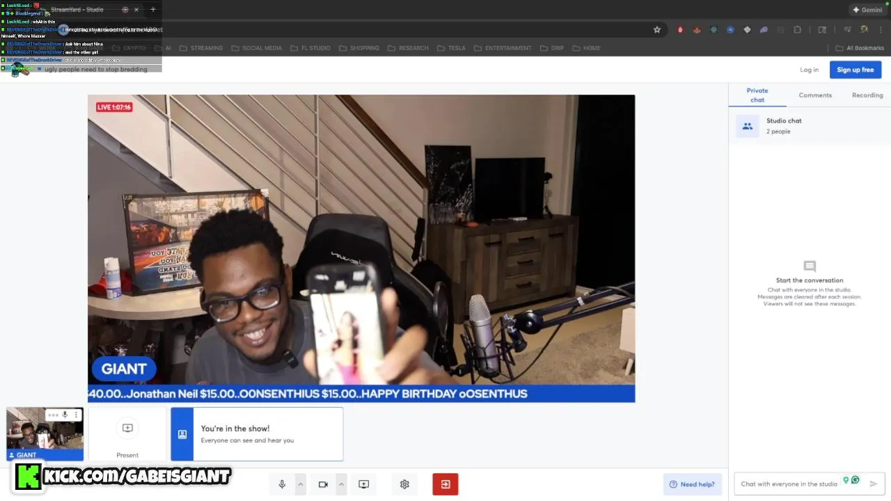Viewport: 891px width, 501px height.
Task: Open the Chrome three-dot menu
Action: click(881, 30)
